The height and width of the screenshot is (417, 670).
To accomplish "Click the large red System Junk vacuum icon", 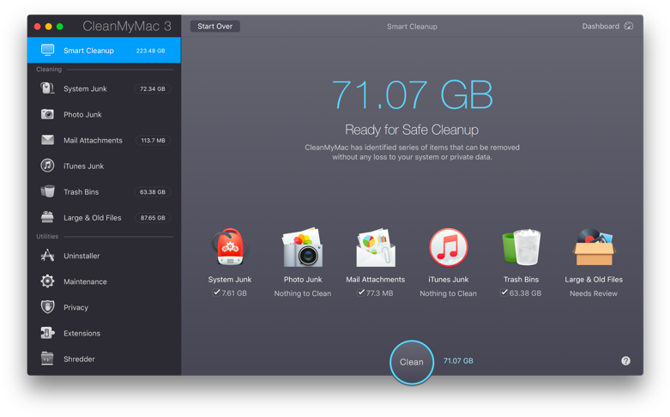I will coord(230,247).
